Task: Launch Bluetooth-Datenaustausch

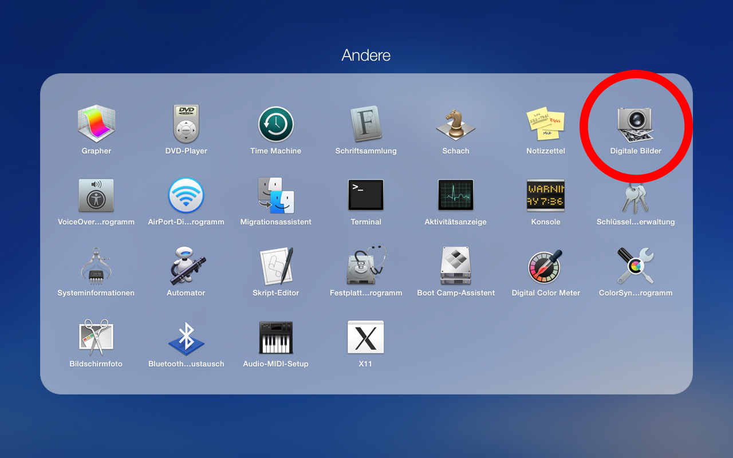Action: pyautogui.click(x=186, y=337)
